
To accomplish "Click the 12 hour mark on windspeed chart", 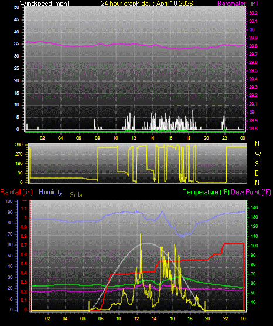I will 134,138.
